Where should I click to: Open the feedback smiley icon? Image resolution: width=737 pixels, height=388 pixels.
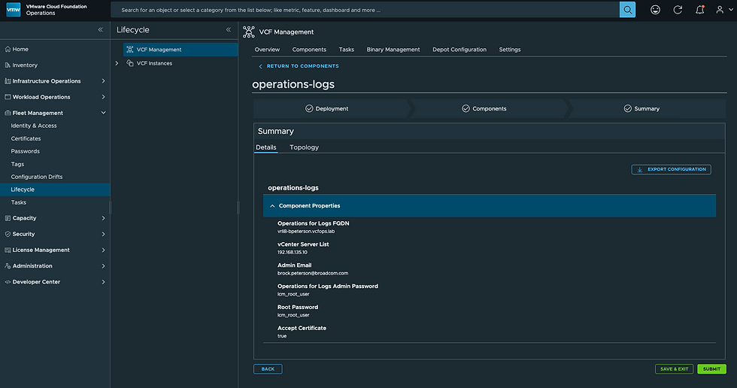click(656, 10)
